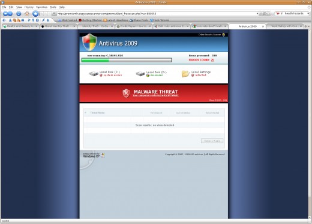Switch to the About Identity Theft tab
The height and width of the screenshot is (224, 312).
[x=58, y=26]
